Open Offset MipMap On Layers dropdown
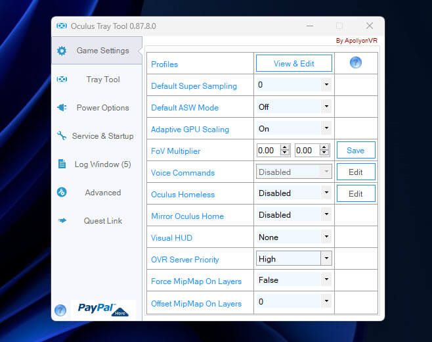The image size is (432, 342). pos(293,301)
